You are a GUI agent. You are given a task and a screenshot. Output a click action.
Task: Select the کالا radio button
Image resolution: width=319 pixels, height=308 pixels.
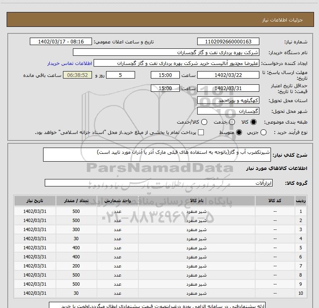tap(254, 122)
